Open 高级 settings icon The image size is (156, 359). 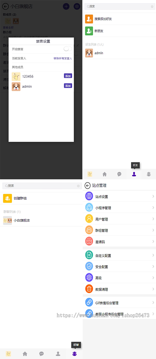point(89,277)
